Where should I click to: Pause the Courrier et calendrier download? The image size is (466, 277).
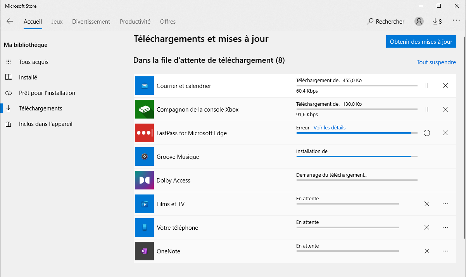click(x=427, y=86)
